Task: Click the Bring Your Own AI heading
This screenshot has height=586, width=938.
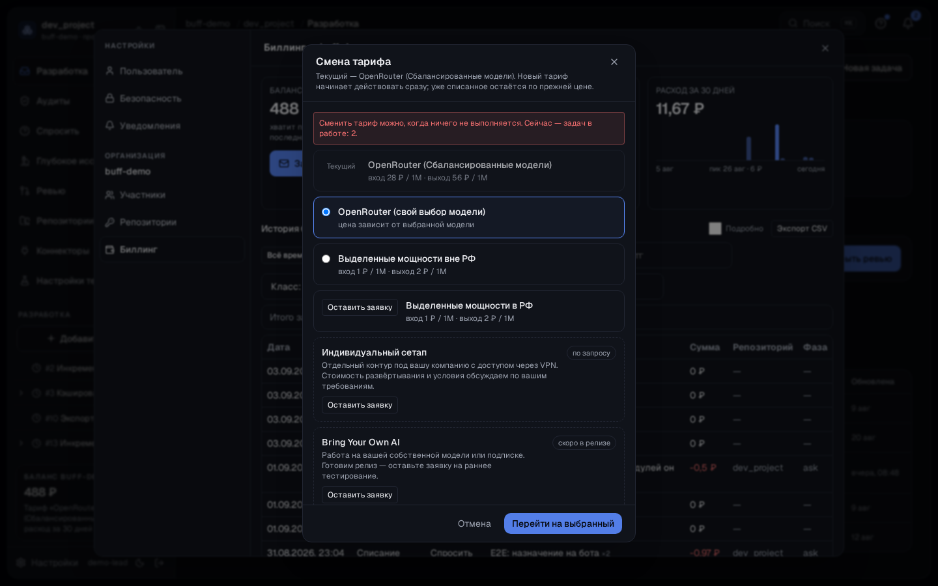Action: pyautogui.click(x=361, y=442)
